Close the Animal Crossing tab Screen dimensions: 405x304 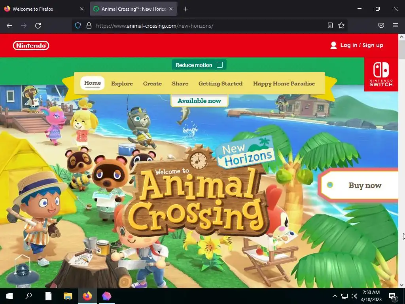click(171, 9)
